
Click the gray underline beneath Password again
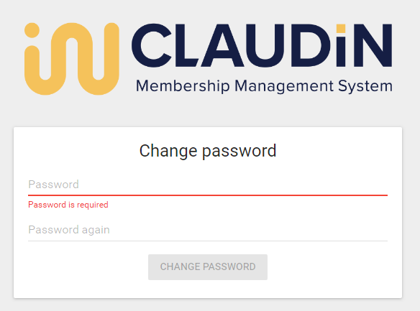tap(208, 241)
